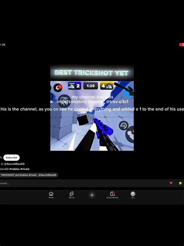
Task: Click the BEST TRICKSHOT YET title
Action: 92,73
